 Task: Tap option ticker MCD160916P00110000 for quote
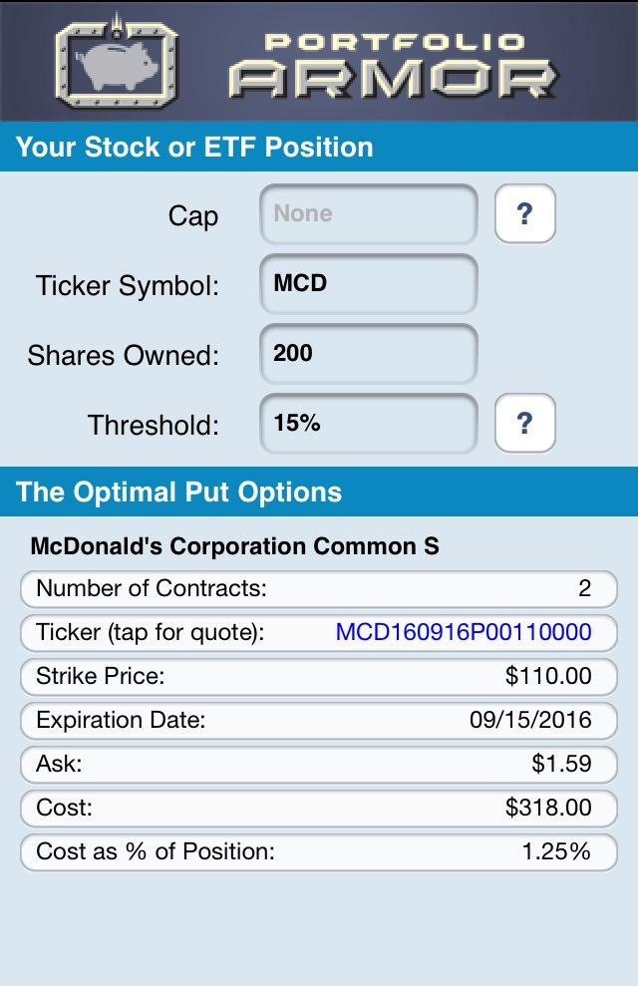[x=464, y=632]
